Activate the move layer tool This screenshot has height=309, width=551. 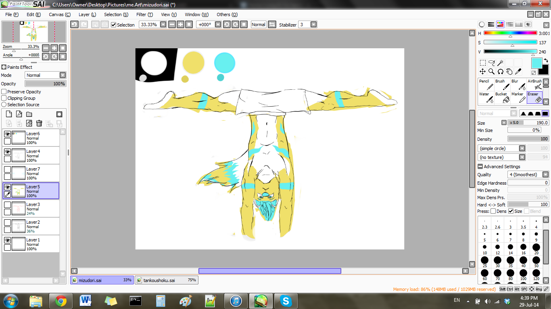(x=482, y=72)
